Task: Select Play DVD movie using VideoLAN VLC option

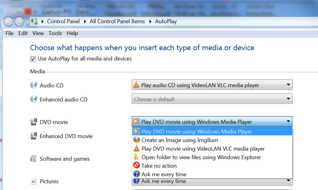Action: tap(212, 148)
